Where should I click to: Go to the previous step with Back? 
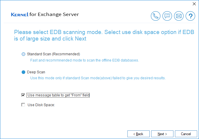tap(138, 134)
